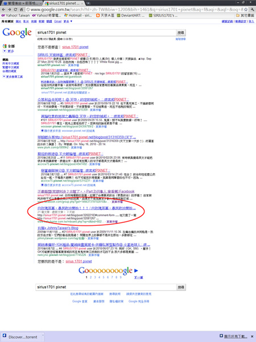
Task: Go back with the browser back arrow
Action: tap(3, 10)
